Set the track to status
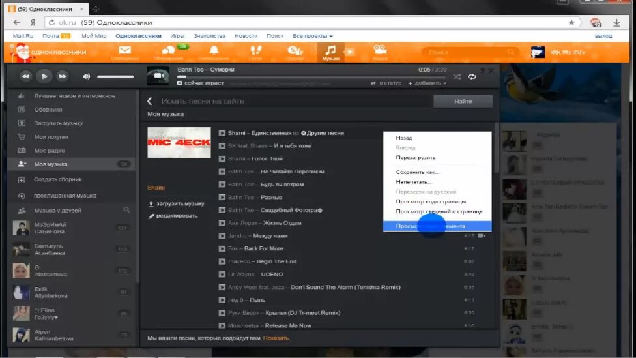 point(386,83)
